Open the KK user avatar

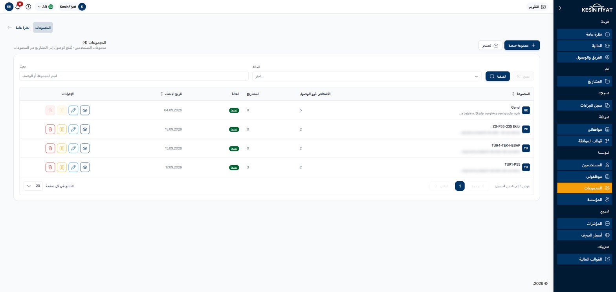click(9, 7)
